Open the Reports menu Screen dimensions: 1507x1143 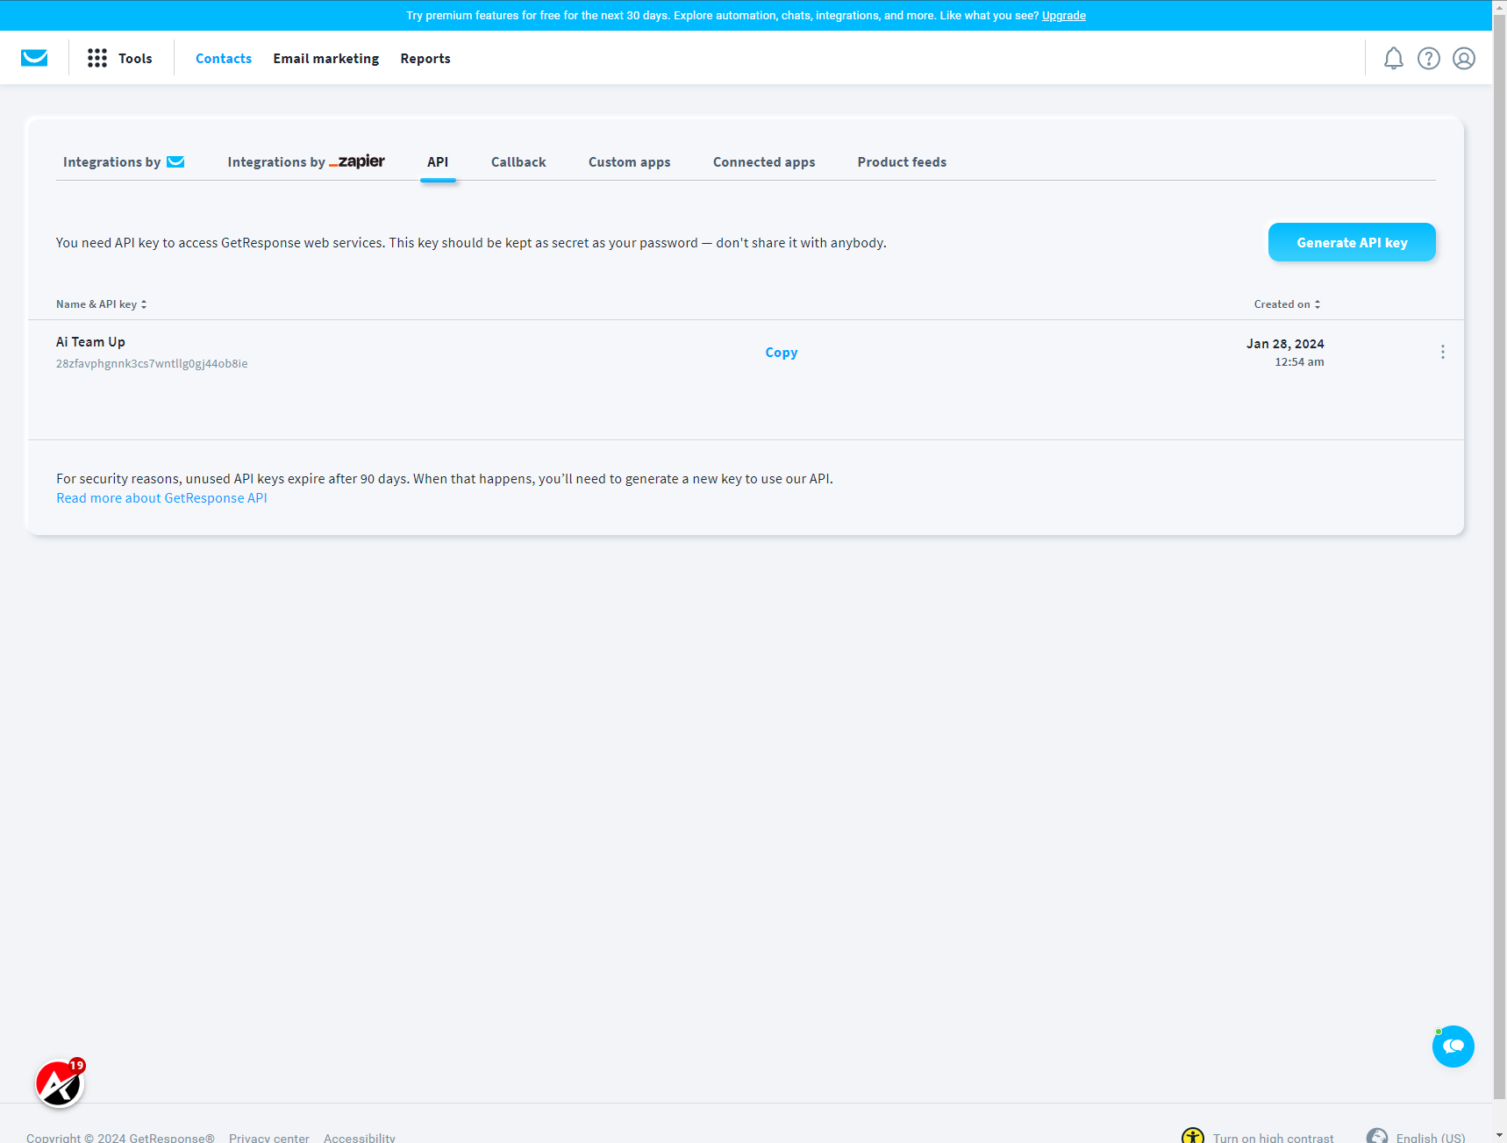tap(425, 58)
